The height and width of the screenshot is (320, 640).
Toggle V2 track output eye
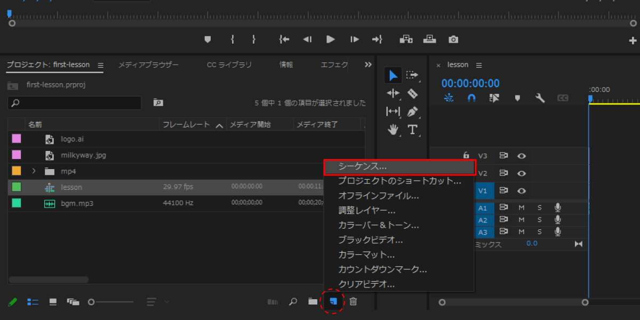[x=522, y=173]
